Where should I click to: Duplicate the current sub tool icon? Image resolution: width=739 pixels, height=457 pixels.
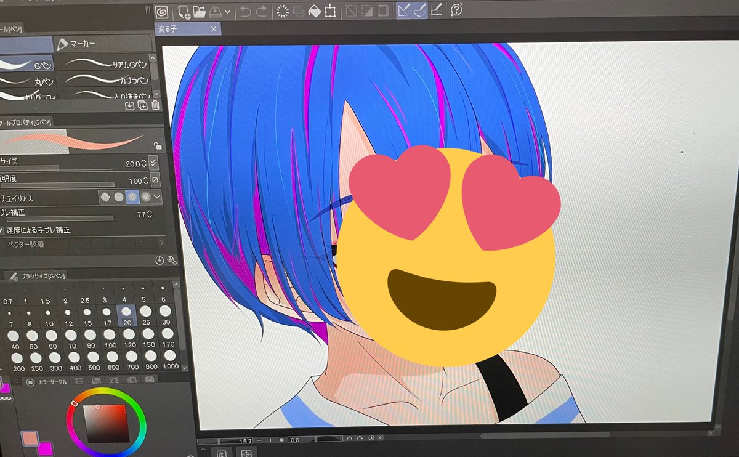tap(143, 106)
